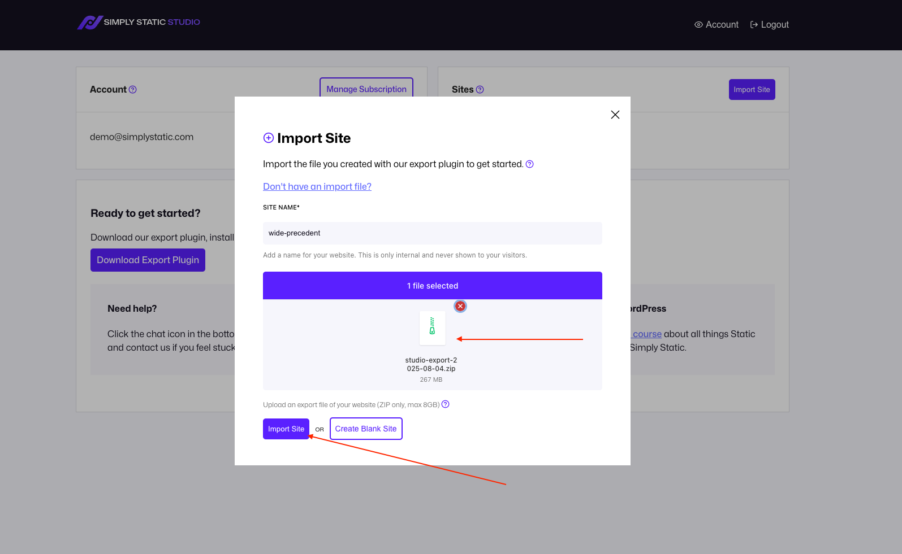Click the help icon next to Account heading
The height and width of the screenshot is (554, 902).
tap(133, 90)
